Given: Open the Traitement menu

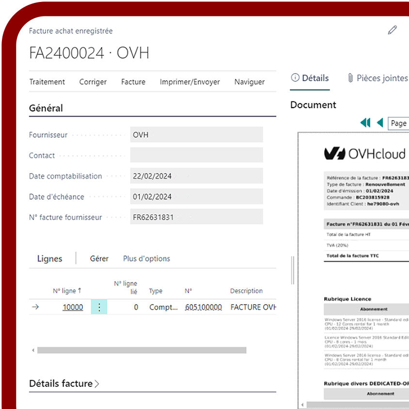Looking at the screenshot, I should click(x=47, y=82).
